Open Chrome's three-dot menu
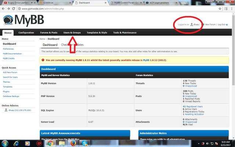This screenshot has height=147, width=235. [232, 9]
